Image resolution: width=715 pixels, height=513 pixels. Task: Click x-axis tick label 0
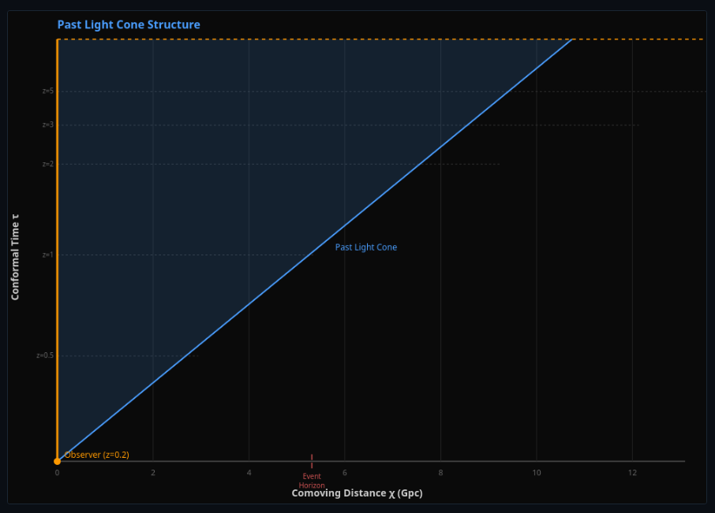[57, 473]
